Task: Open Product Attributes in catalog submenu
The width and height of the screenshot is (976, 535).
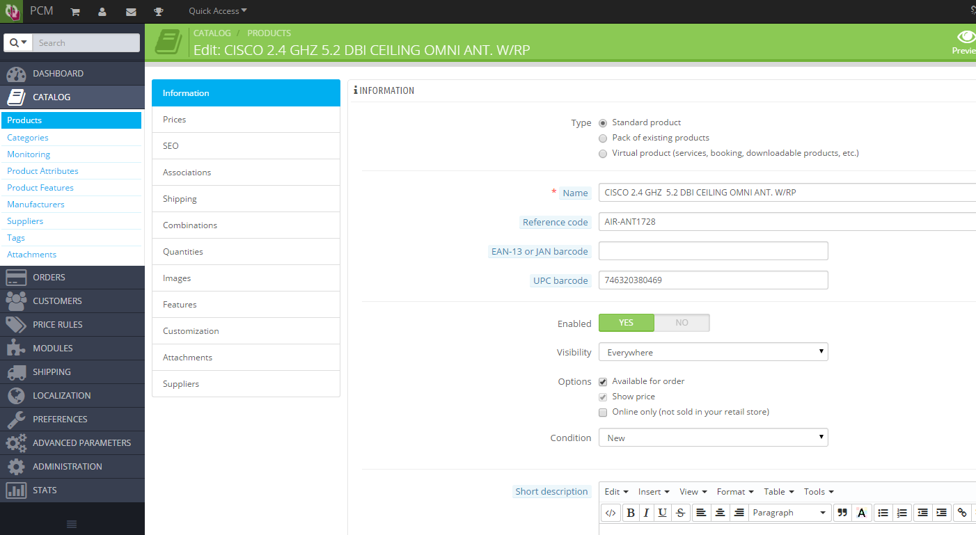Action: [42, 171]
